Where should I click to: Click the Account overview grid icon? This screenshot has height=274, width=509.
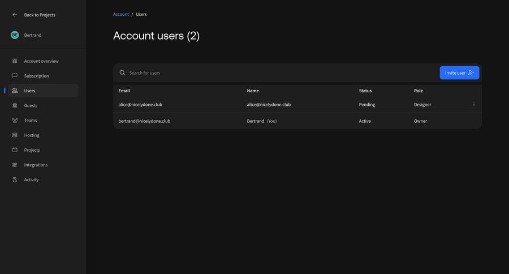(15, 61)
